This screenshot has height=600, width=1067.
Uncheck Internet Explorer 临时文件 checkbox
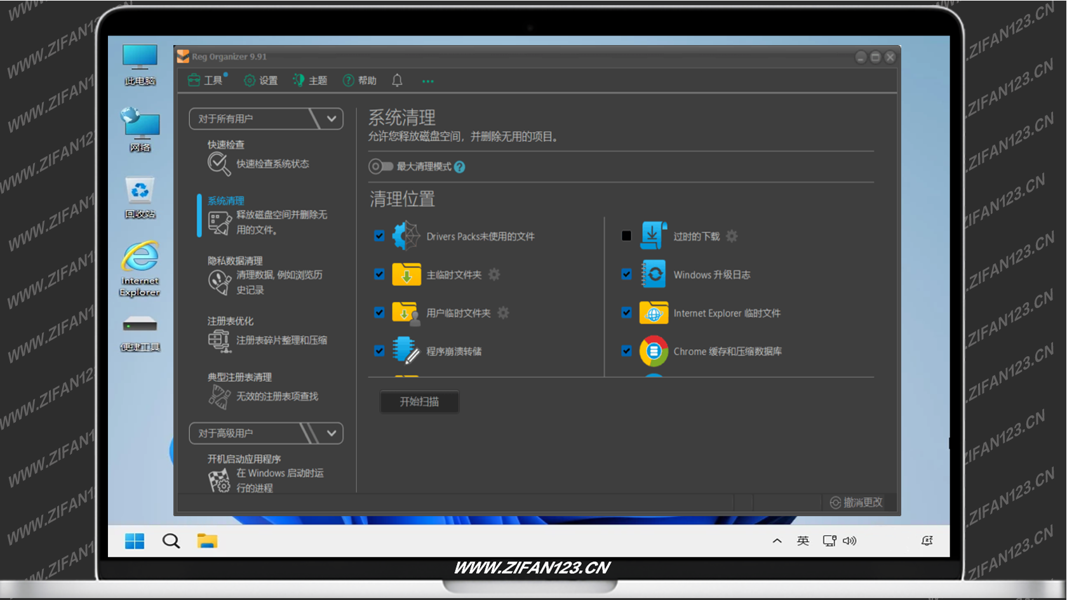click(x=626, y=312)
